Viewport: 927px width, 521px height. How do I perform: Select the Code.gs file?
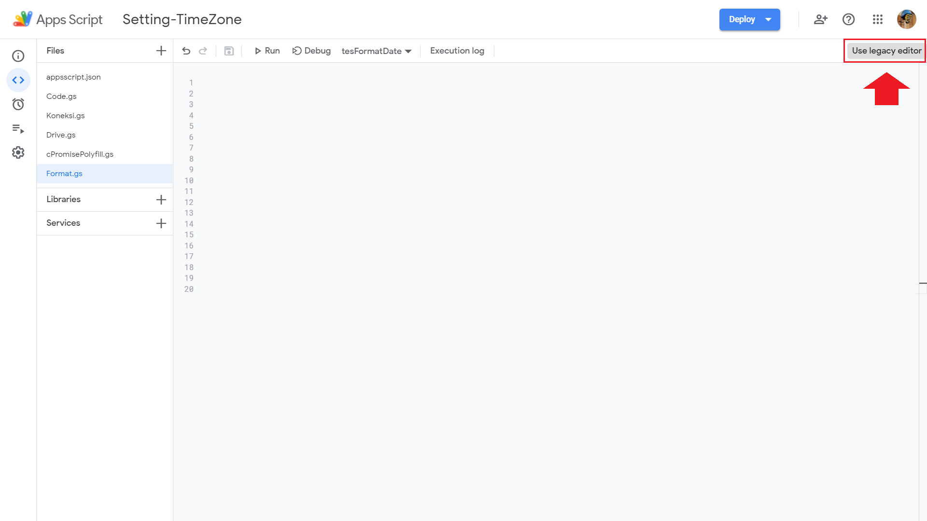(61, 96)
